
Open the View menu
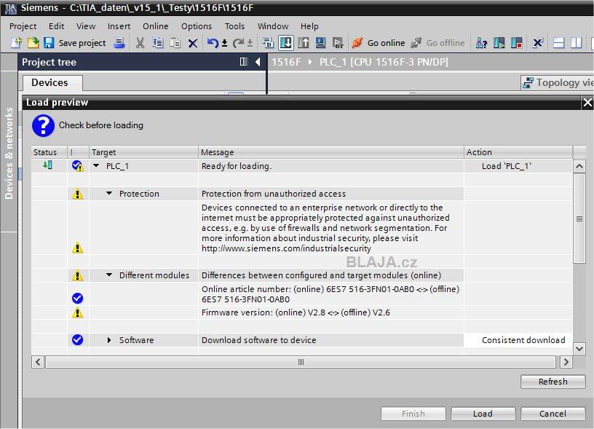pyautogui.click(x=86, y=26)
